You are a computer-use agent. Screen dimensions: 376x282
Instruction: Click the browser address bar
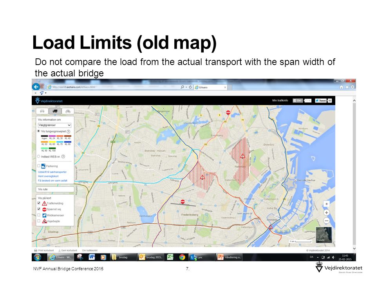coord(114,87)
